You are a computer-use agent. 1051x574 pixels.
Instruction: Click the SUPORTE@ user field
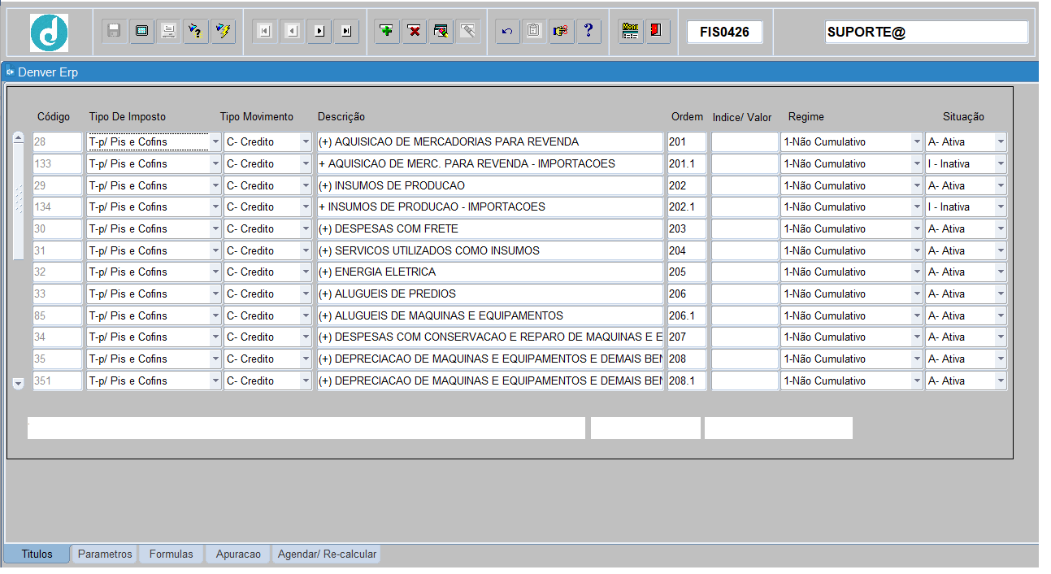coord(927,32)
